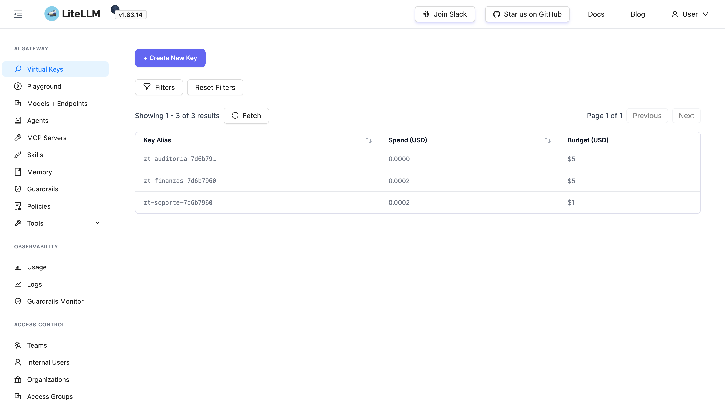Click the Memory bookmark icon

[18, 172]
